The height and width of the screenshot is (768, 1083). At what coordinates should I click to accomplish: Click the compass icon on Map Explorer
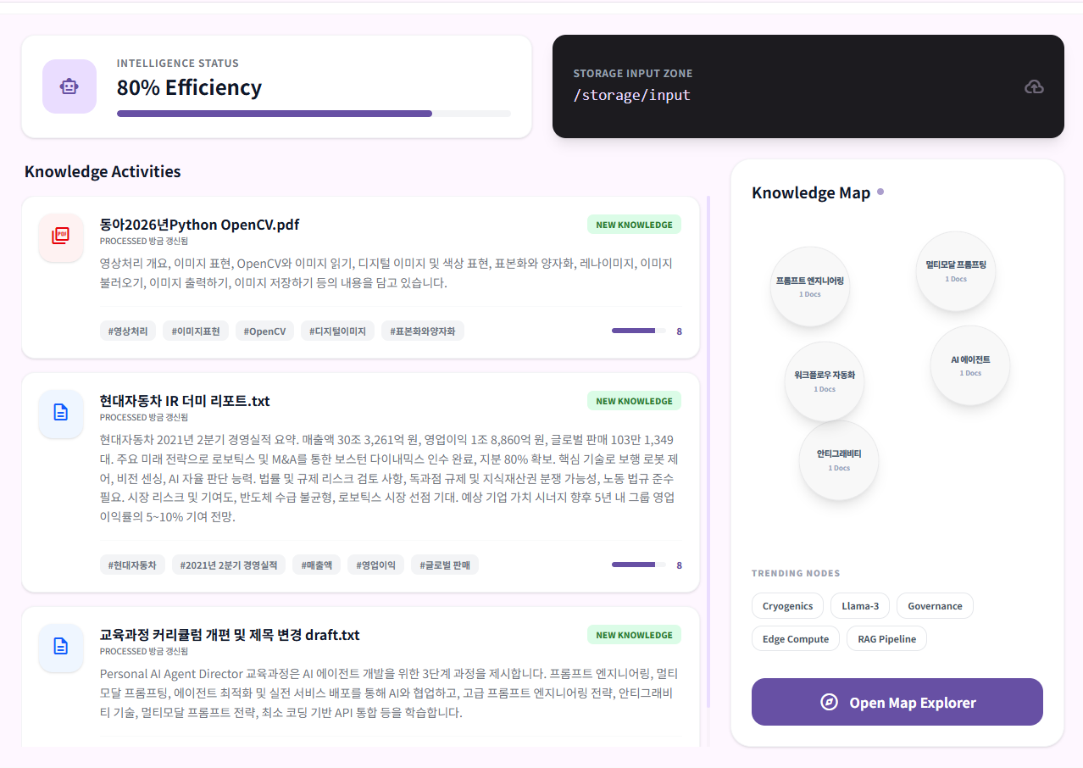click(829, 703)
